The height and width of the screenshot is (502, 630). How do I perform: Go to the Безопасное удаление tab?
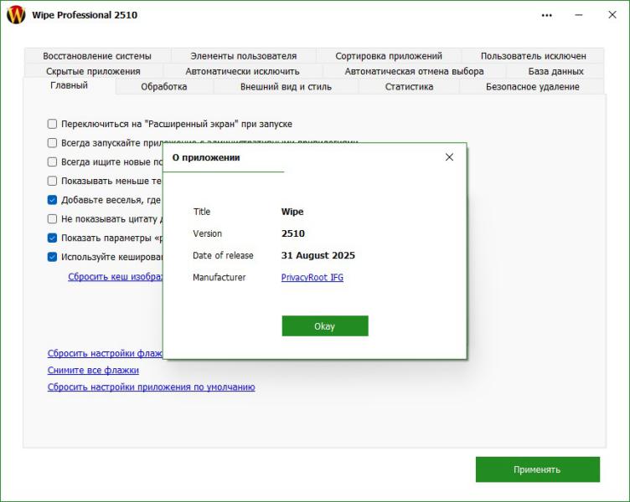click(532, 87)
